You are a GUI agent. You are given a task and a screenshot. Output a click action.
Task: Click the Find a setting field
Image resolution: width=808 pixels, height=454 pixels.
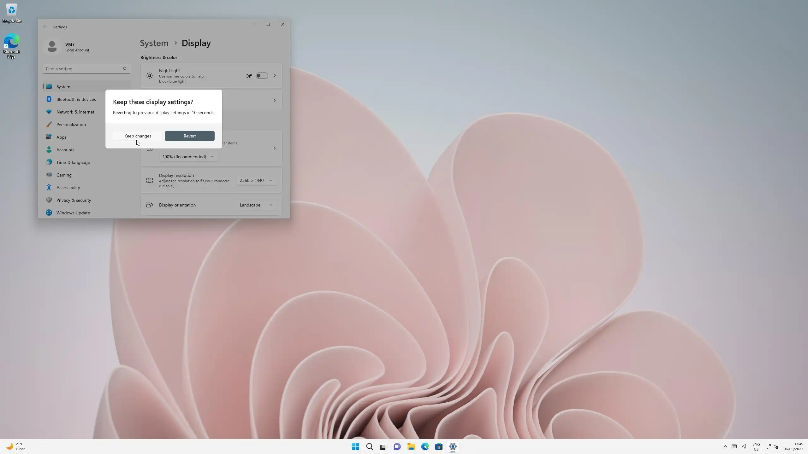[83, 69]
